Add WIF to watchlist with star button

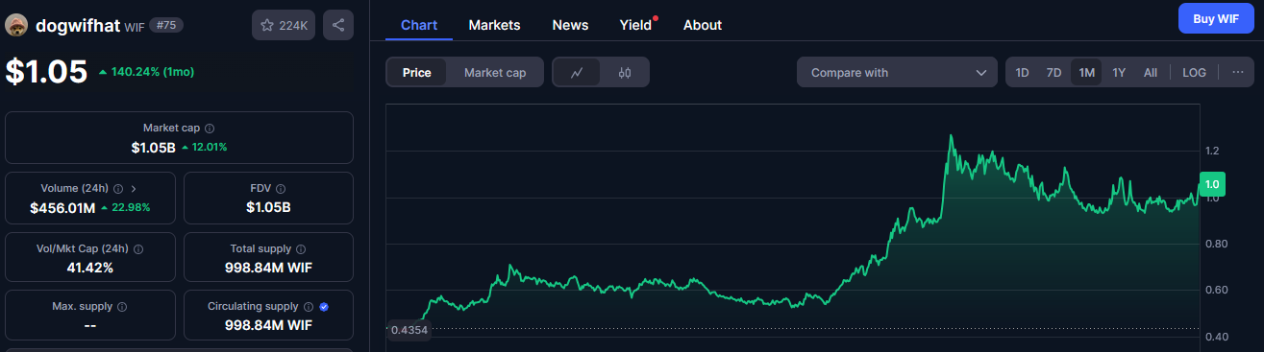pyautogui.click(x=284, y=25)
